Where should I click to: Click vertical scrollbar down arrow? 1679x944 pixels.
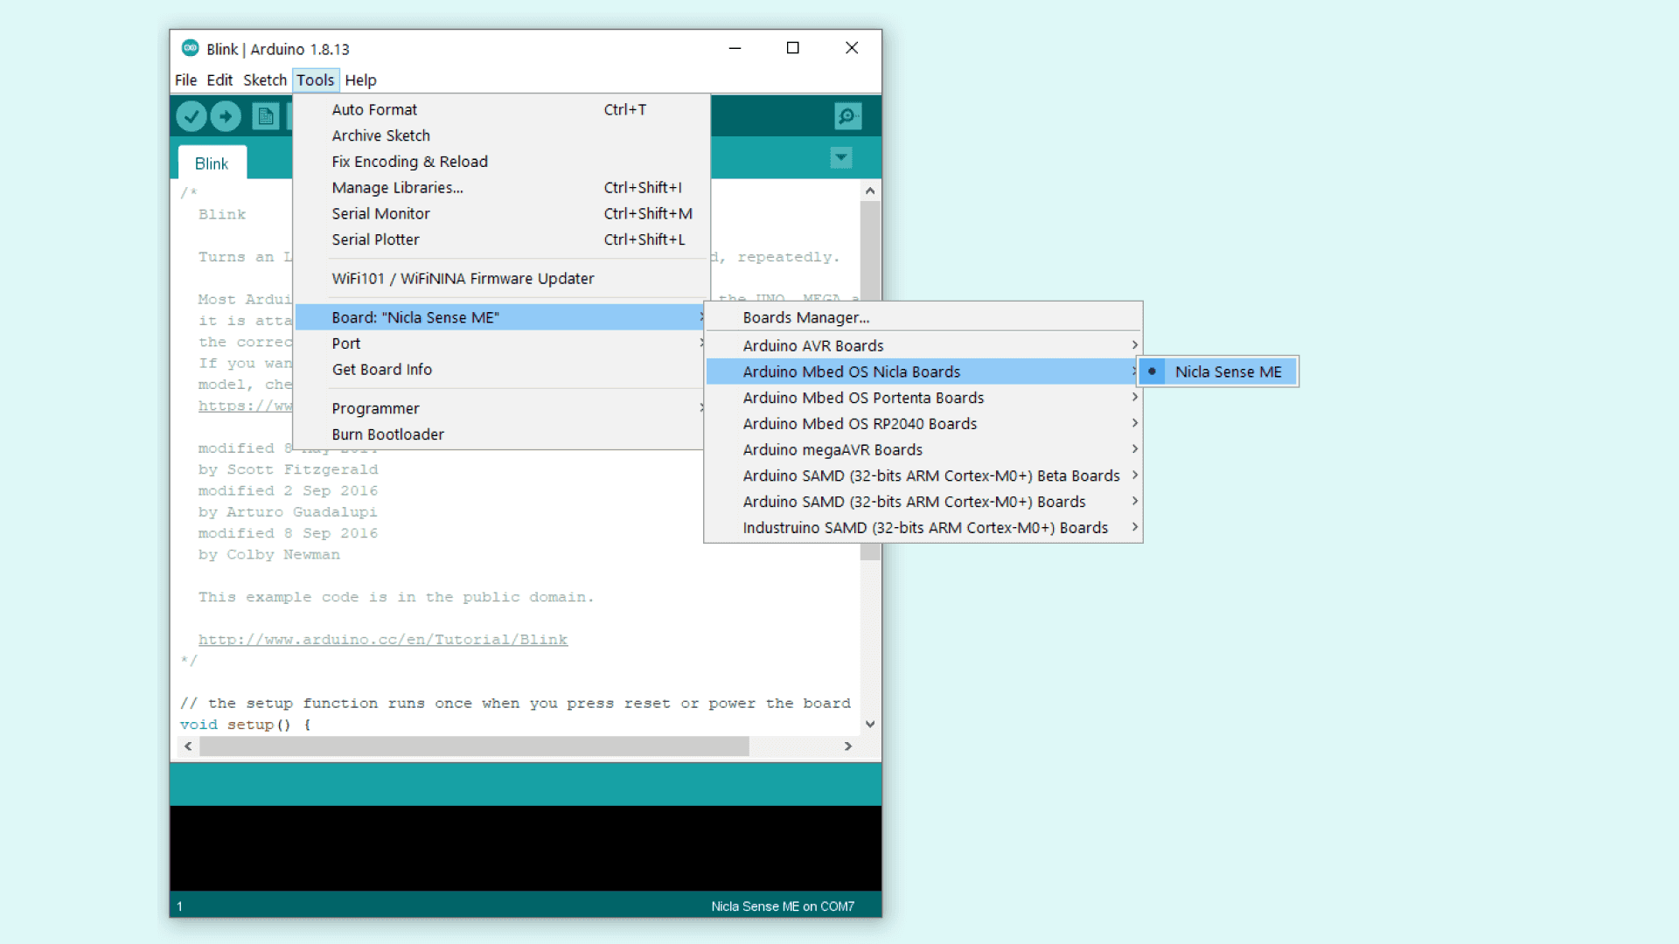[x=869, y=724]
